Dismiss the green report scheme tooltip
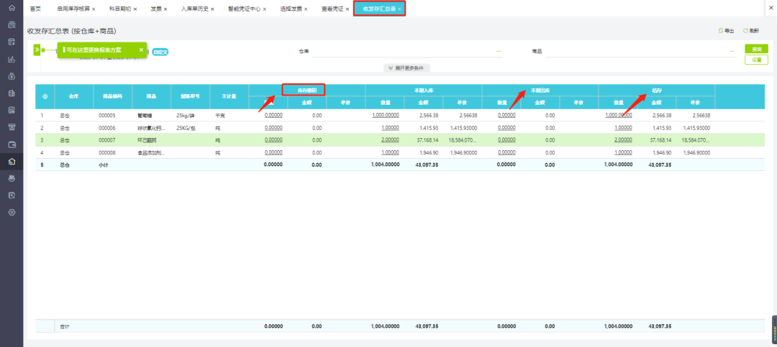This screenshot has height=347, width=777. tap(141, 50)
